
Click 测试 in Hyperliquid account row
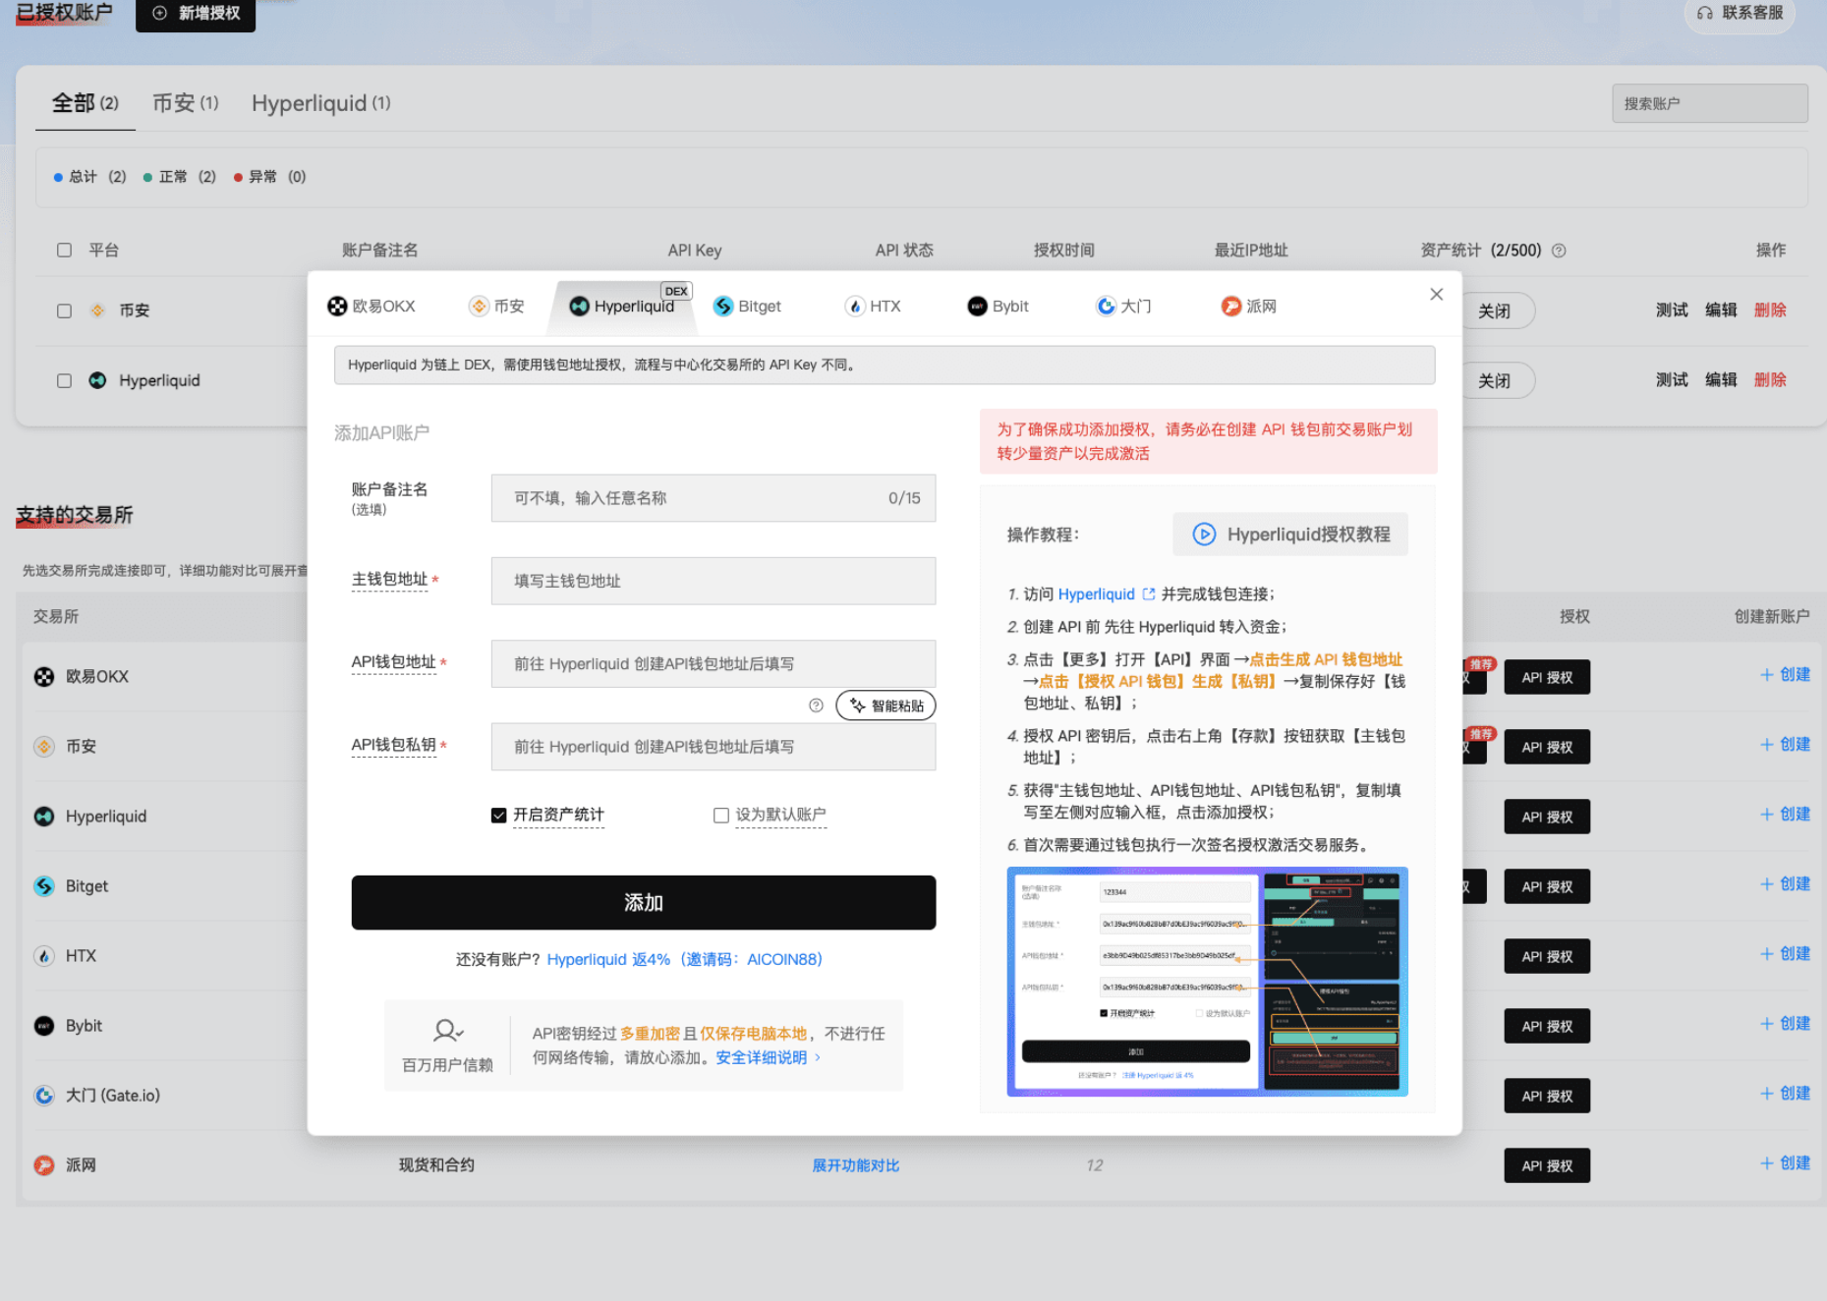coord(1672,380)
